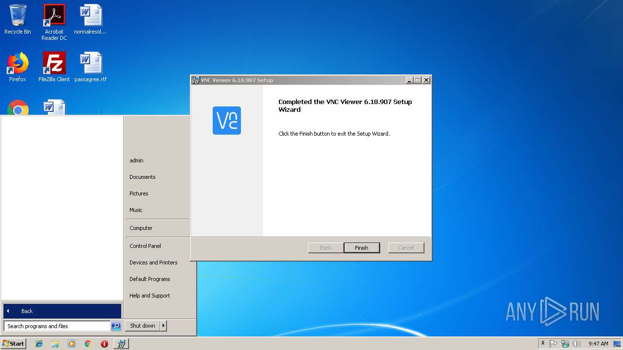This screenshot has width=623, height=350.
Task: Show hidden tray icons arrow
Action: pyautogui.click(x=543, y=344)
